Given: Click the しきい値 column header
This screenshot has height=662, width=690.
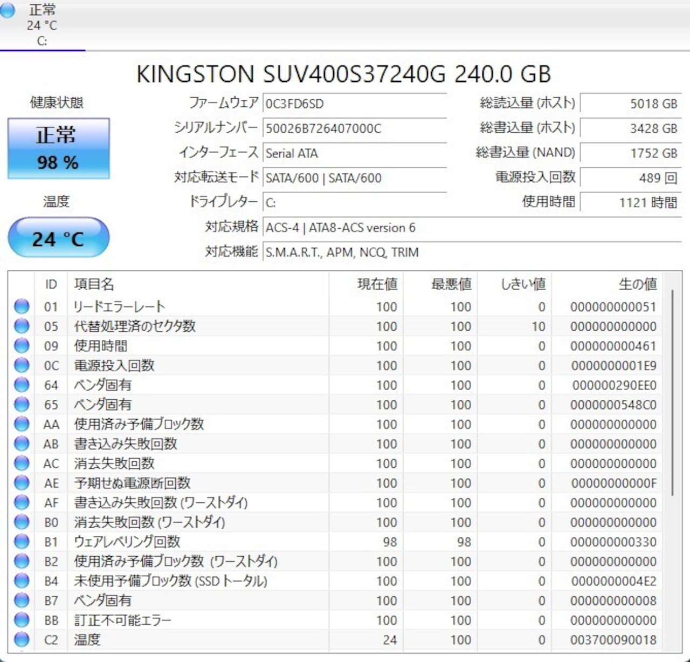Looking at the screenshot, I should pos(515,284).
